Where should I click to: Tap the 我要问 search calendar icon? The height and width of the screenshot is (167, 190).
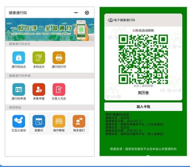(39, 121)
